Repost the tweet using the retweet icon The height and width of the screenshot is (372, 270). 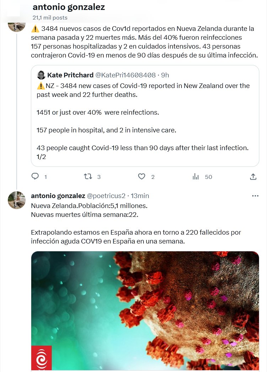pos(87,176)
